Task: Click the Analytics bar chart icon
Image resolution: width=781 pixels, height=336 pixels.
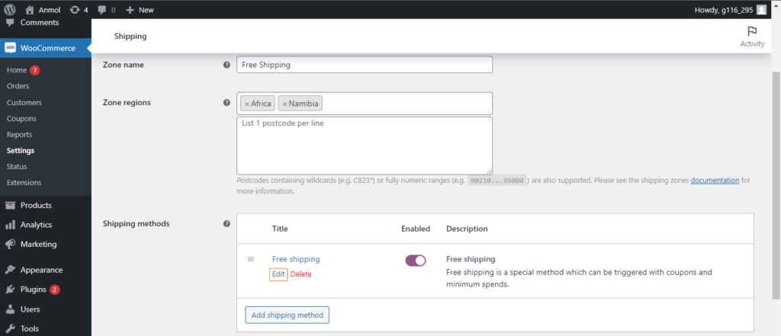Action: pos(10,225)
